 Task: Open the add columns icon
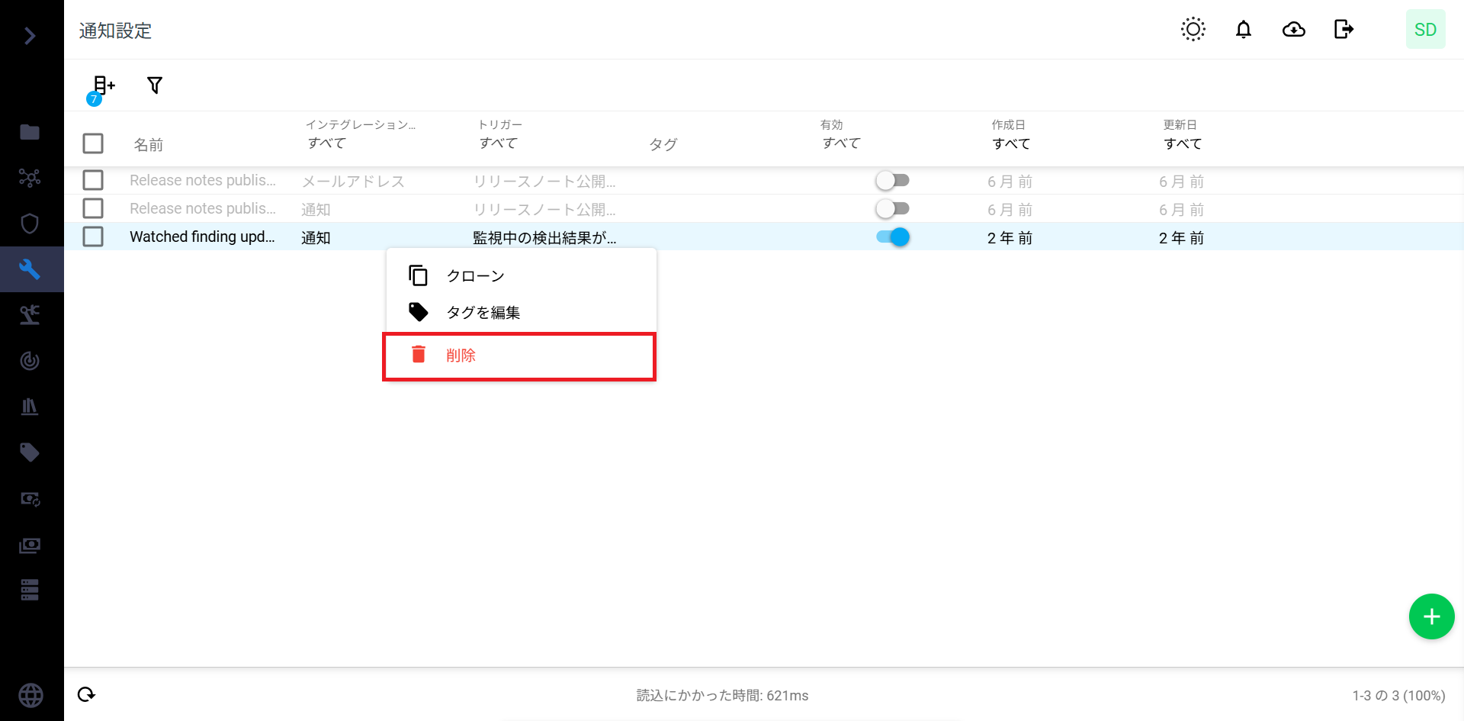(103, 85)
